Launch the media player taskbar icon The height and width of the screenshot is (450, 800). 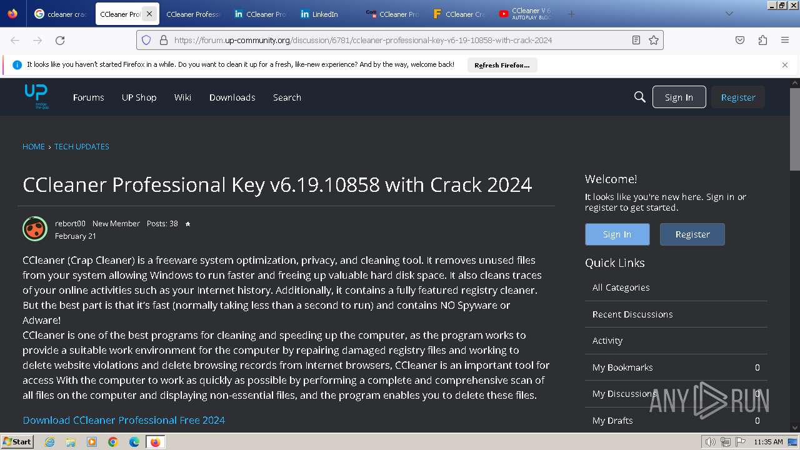pos(92,442)
